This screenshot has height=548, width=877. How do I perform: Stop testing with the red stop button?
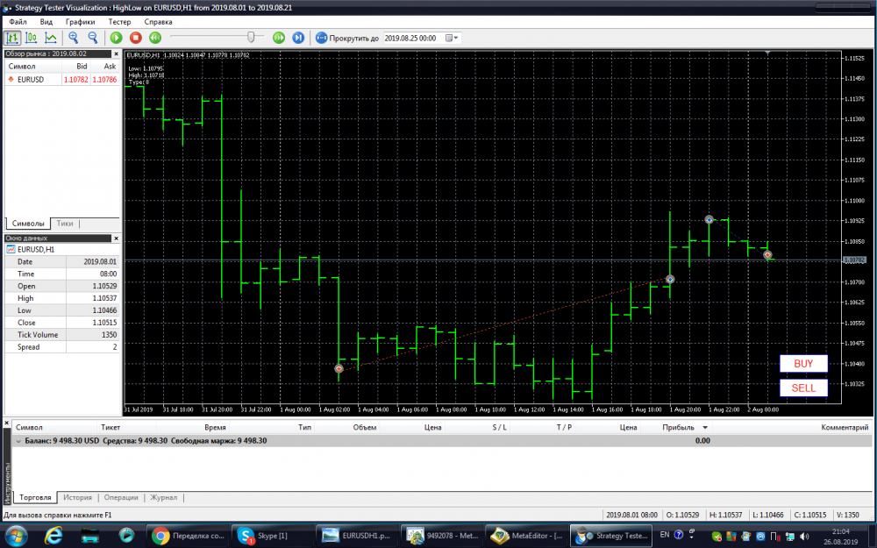pyautogui.click(x=136, y=38)
